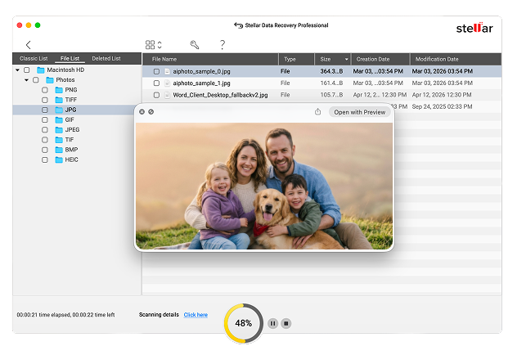The image size is (526, 364).
Task: Click the GIF folder icon
Action: pyautogui.click(x=59, y=119)
